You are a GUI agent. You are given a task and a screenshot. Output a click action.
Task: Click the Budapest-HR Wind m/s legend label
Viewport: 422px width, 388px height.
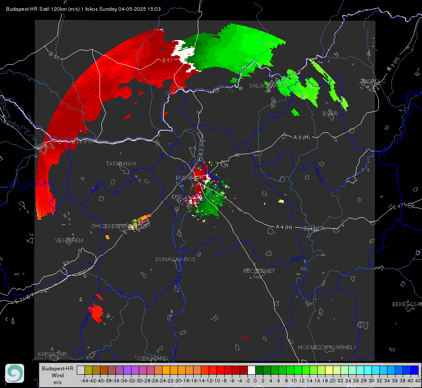[x=58, y=375]
